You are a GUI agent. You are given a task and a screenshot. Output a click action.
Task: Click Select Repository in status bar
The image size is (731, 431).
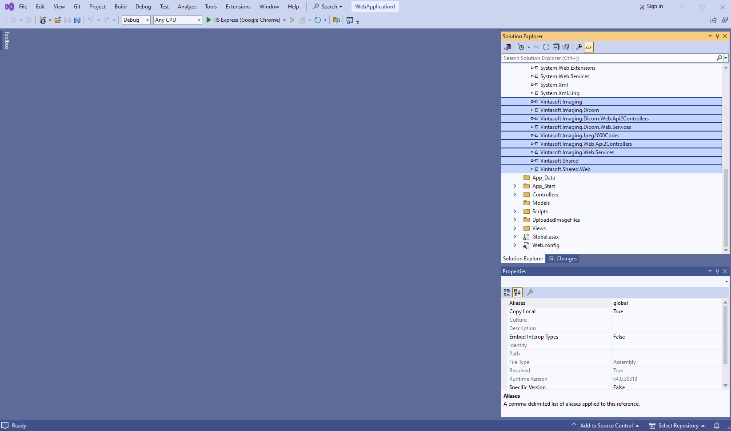coord(677,426)
